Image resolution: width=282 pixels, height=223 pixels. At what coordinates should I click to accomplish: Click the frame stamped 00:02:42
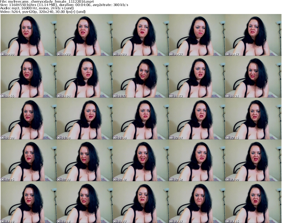pyautogui.click(x=141, y=161)
